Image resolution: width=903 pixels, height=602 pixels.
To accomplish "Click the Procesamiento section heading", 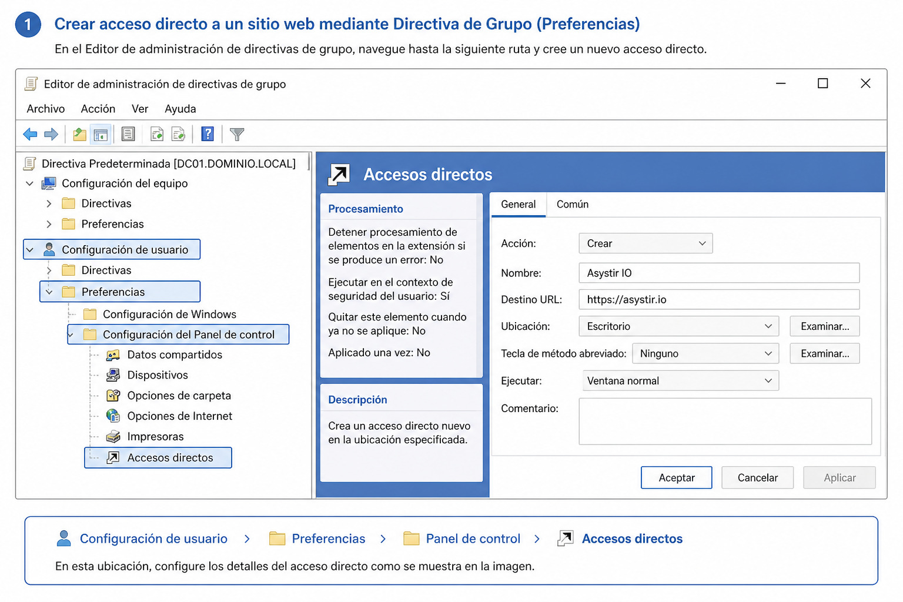I will click(x=366, y=209).
